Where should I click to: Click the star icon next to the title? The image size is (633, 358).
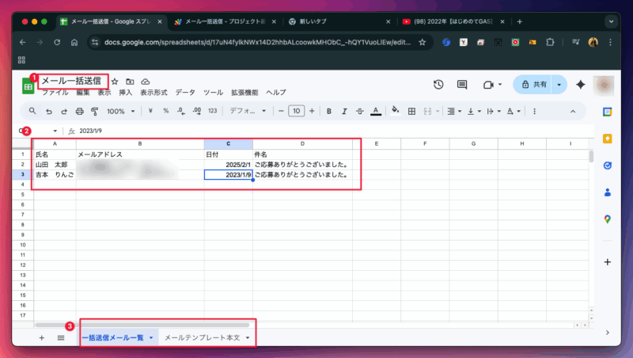coord(115,82)
